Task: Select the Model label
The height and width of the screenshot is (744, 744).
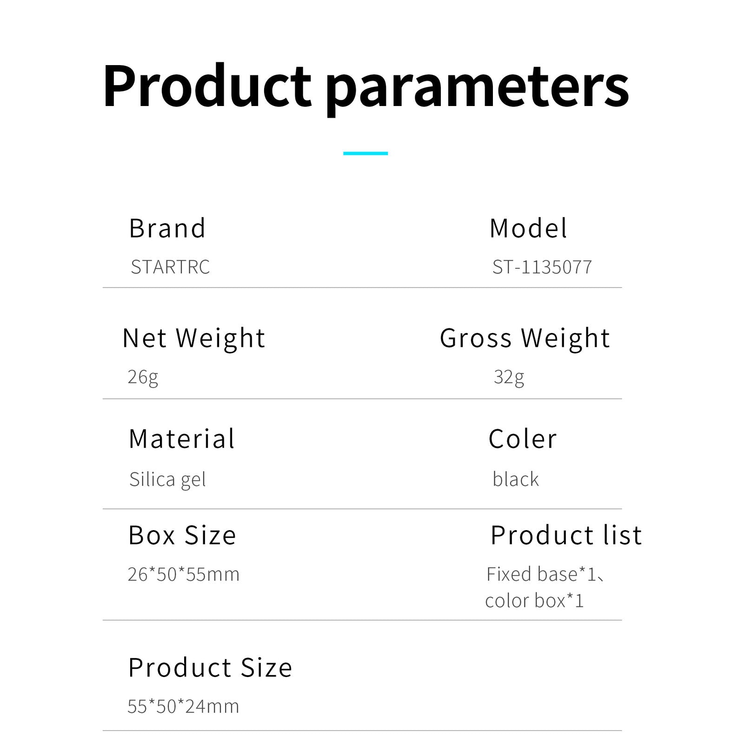Action: [x=528, y=228]
